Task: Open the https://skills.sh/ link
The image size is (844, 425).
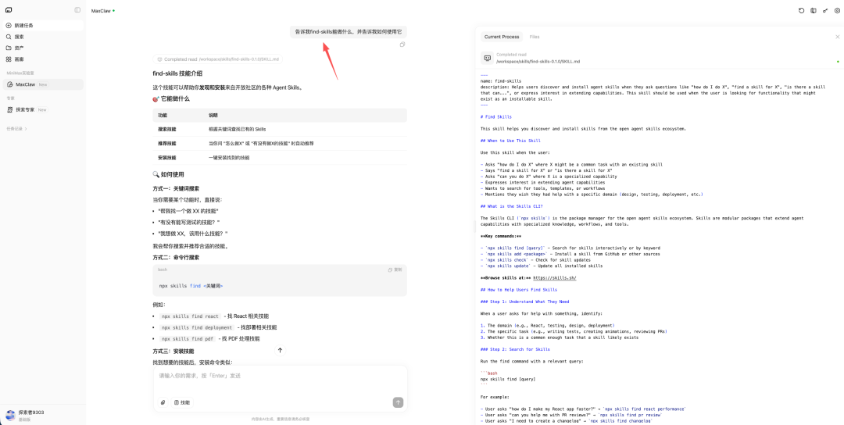Action: tap(554, 278)
